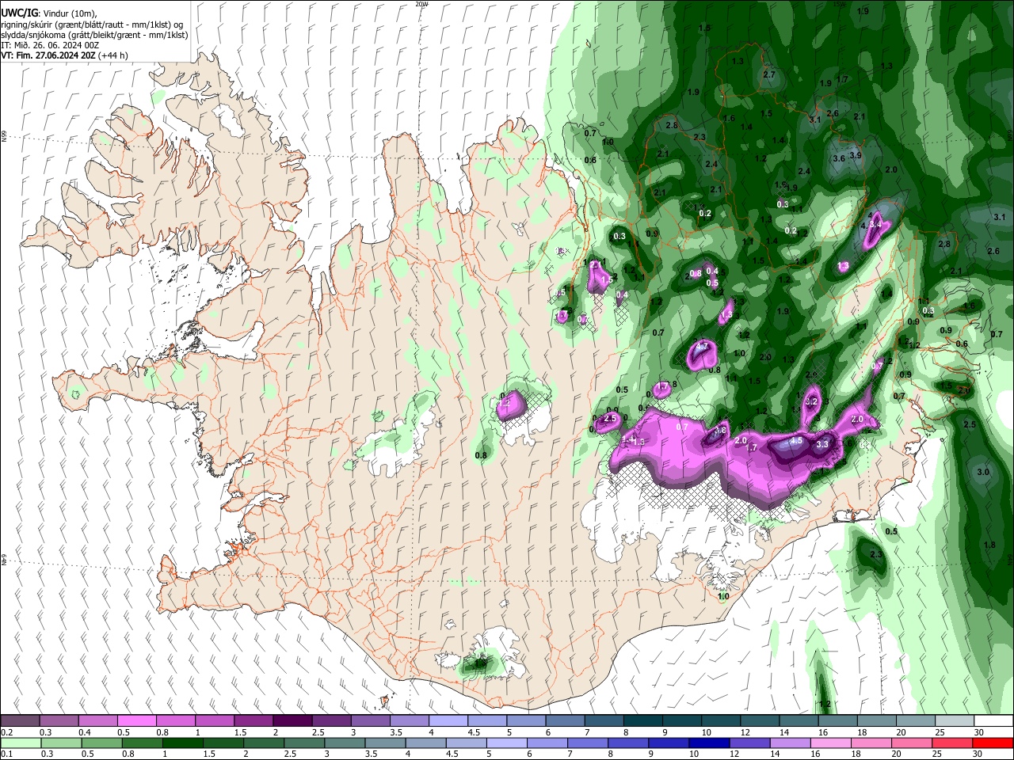Viewport: 1014px width, 760px height.
Task: Select the 0.4 swatch in the purple scale
Action: point(97,721)
